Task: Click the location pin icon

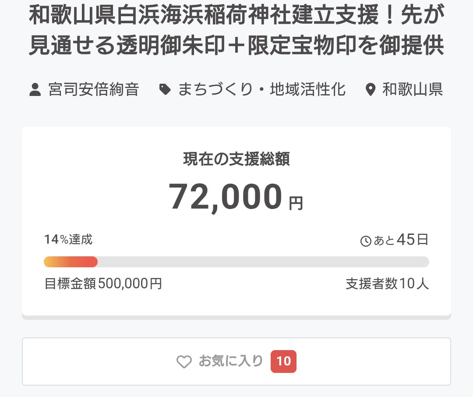Action: tap(371, 90)
